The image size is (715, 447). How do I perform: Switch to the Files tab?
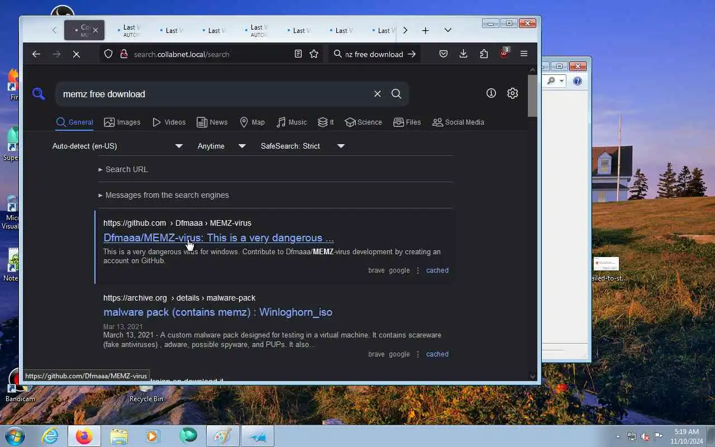407,122
